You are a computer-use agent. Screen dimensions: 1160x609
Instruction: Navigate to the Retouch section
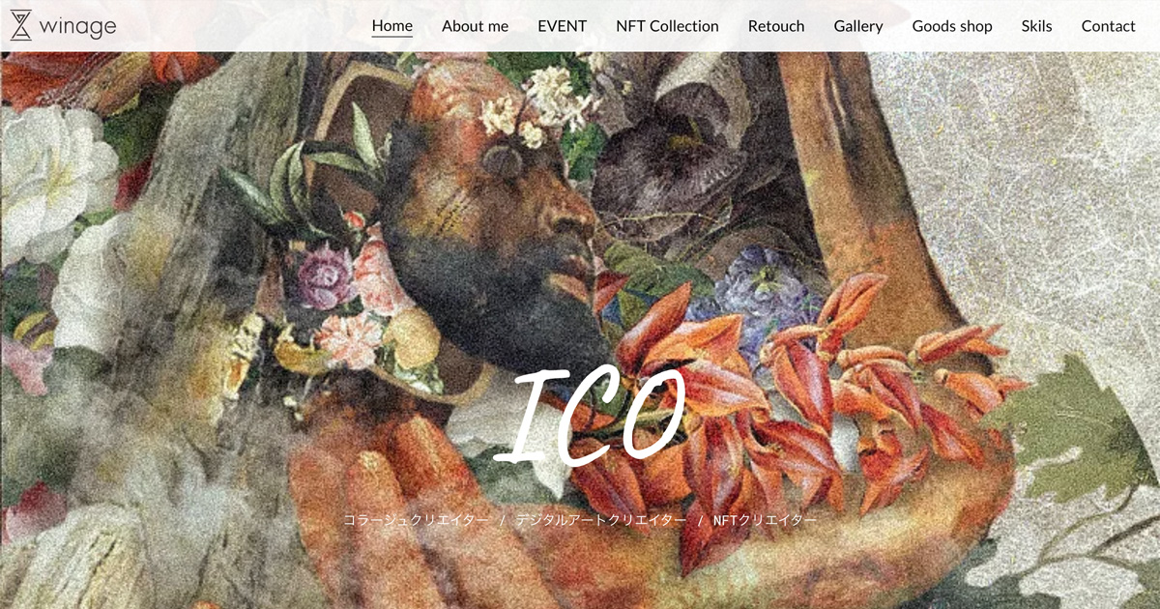(776, 26)
